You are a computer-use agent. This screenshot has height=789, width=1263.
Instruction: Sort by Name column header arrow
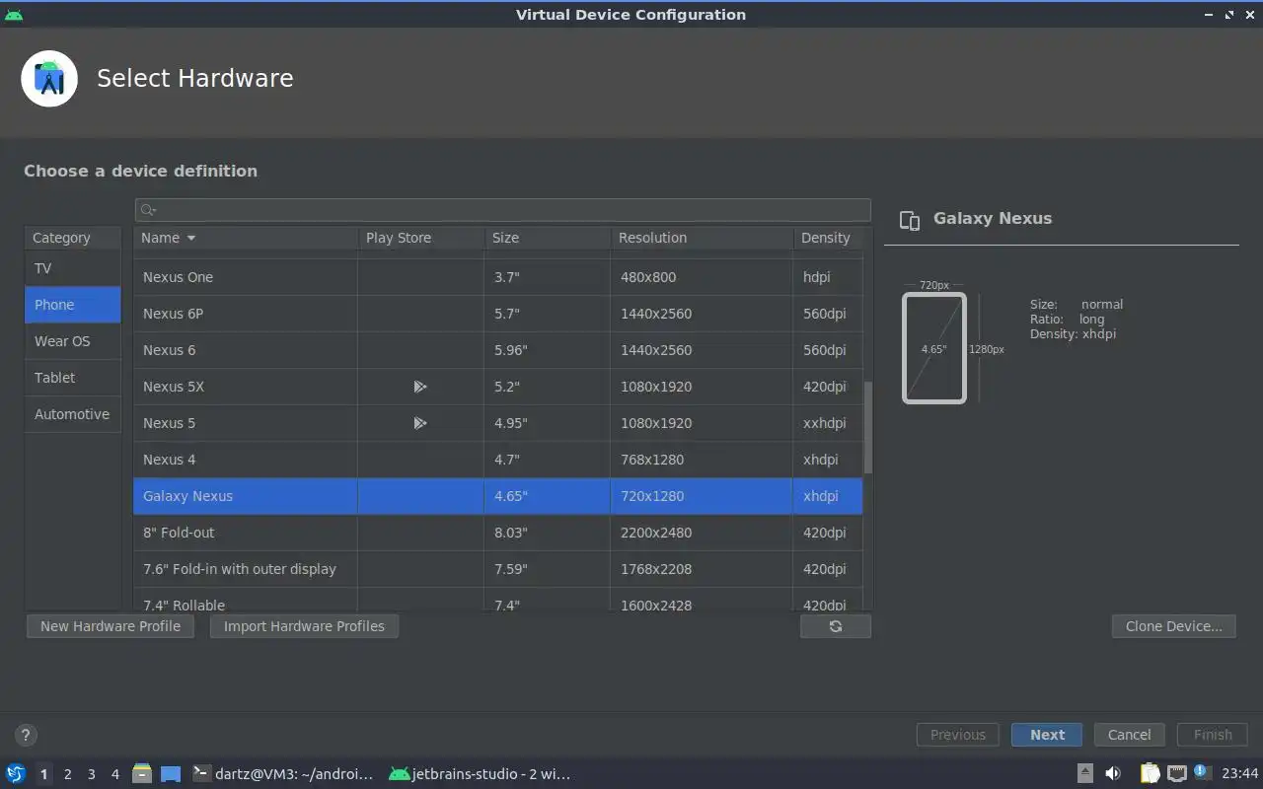(191, 238)
